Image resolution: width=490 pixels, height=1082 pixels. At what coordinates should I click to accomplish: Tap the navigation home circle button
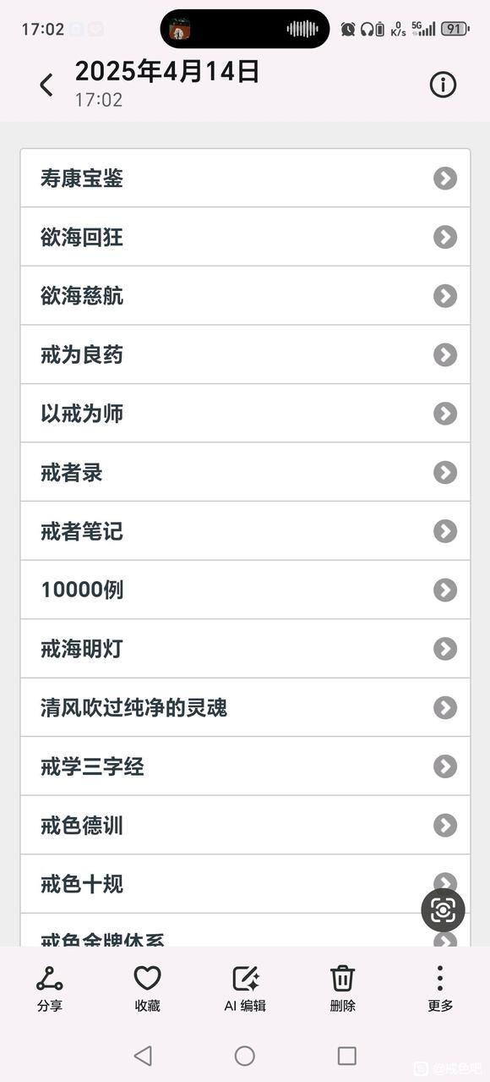click(x=244, y=1057)
